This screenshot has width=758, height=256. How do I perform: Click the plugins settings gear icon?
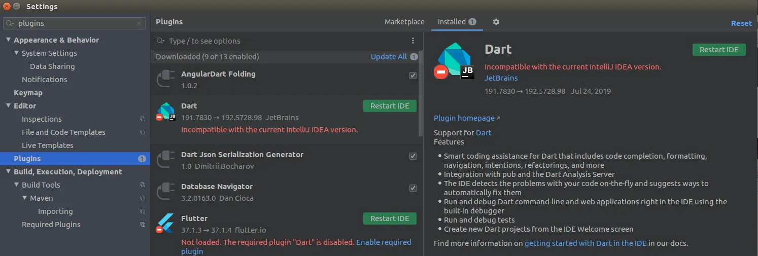point(496,22)
